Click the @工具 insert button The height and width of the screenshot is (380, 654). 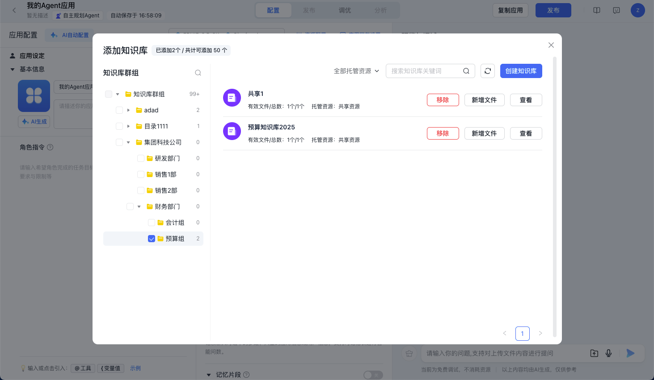point(83,368)
